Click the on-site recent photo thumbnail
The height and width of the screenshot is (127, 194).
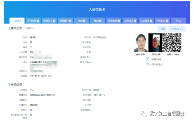click(155, 43)
